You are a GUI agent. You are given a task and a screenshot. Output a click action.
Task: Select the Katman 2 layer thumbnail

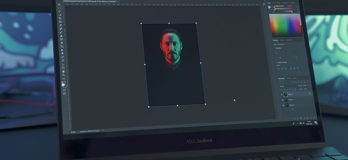pos(285,94)
